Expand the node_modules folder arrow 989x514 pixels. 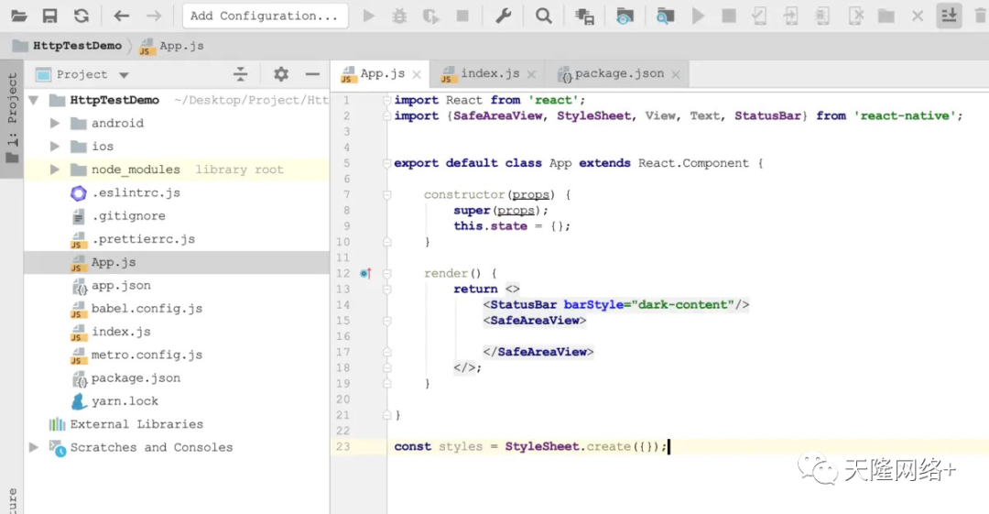[55, 170]
